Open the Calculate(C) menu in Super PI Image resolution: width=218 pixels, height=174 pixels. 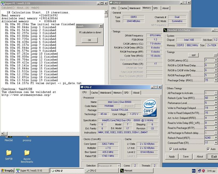click(8, 8)
